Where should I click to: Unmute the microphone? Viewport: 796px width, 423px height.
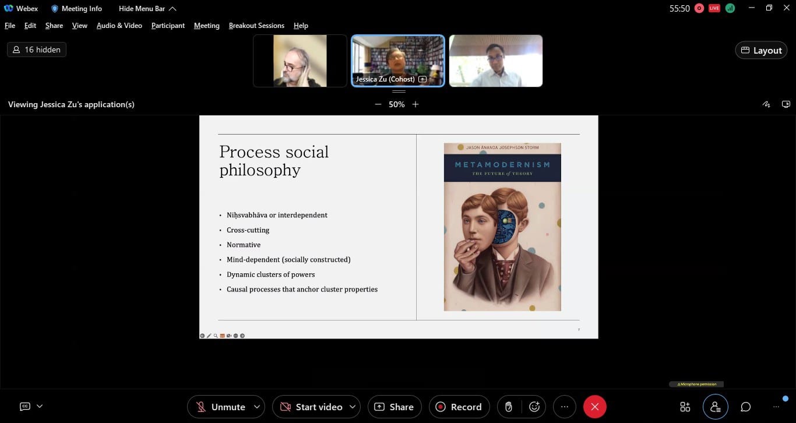[x=220, y=407]
